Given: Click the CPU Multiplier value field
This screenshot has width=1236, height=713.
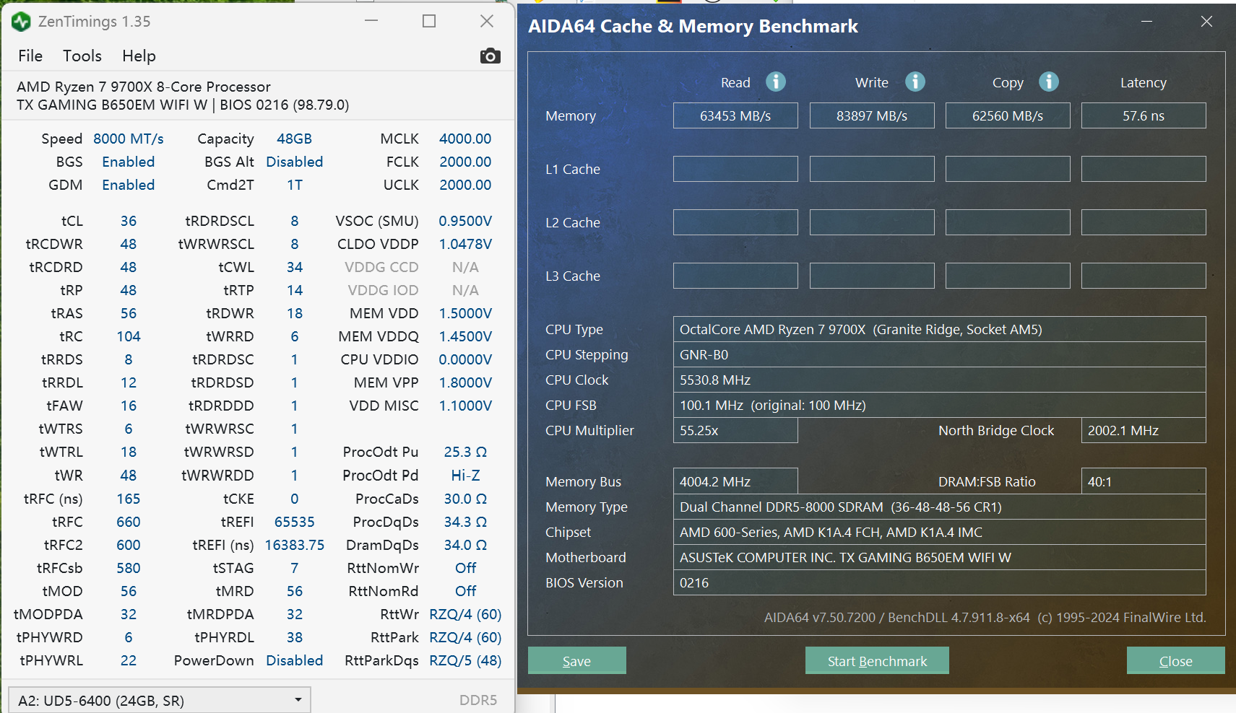Looking at the screenshot, I should click(x=735, y=431).
